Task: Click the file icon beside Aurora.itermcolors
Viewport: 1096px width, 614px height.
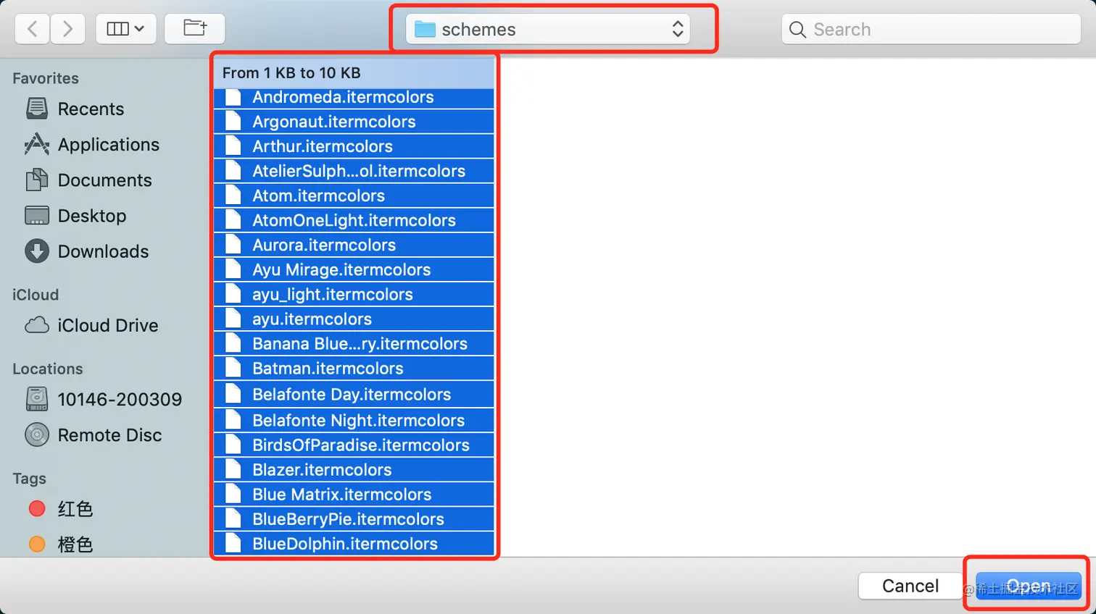Action: click(x=233, y=245)
